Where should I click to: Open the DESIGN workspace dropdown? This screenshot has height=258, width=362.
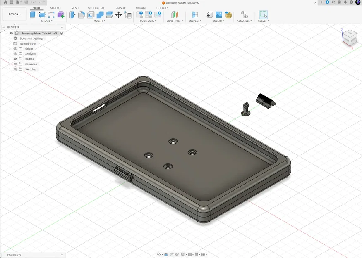click(14, 14)
